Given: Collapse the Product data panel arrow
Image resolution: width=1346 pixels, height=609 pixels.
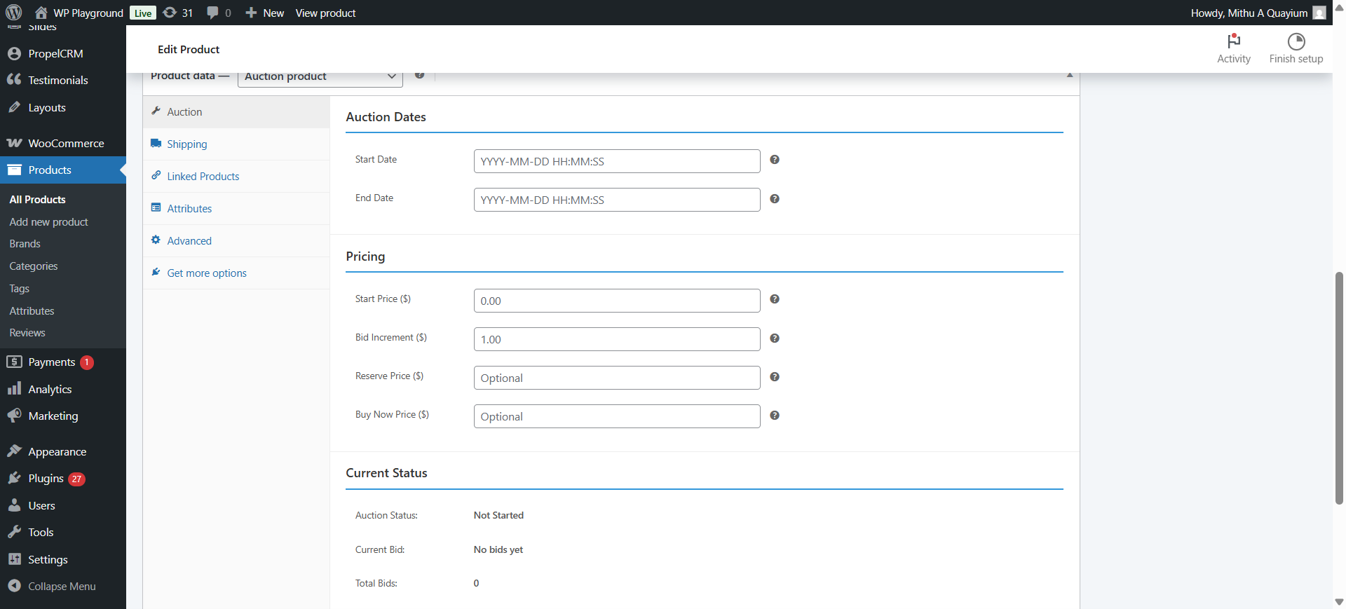Looking at the screenshot, I should pyautogui.click(x=1070, y=75).
